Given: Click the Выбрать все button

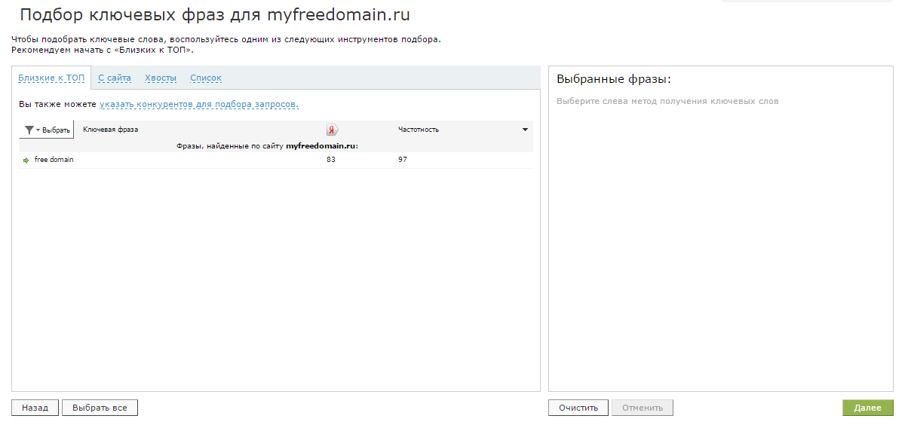Looking at the screenshot, I should pos(100,408).
